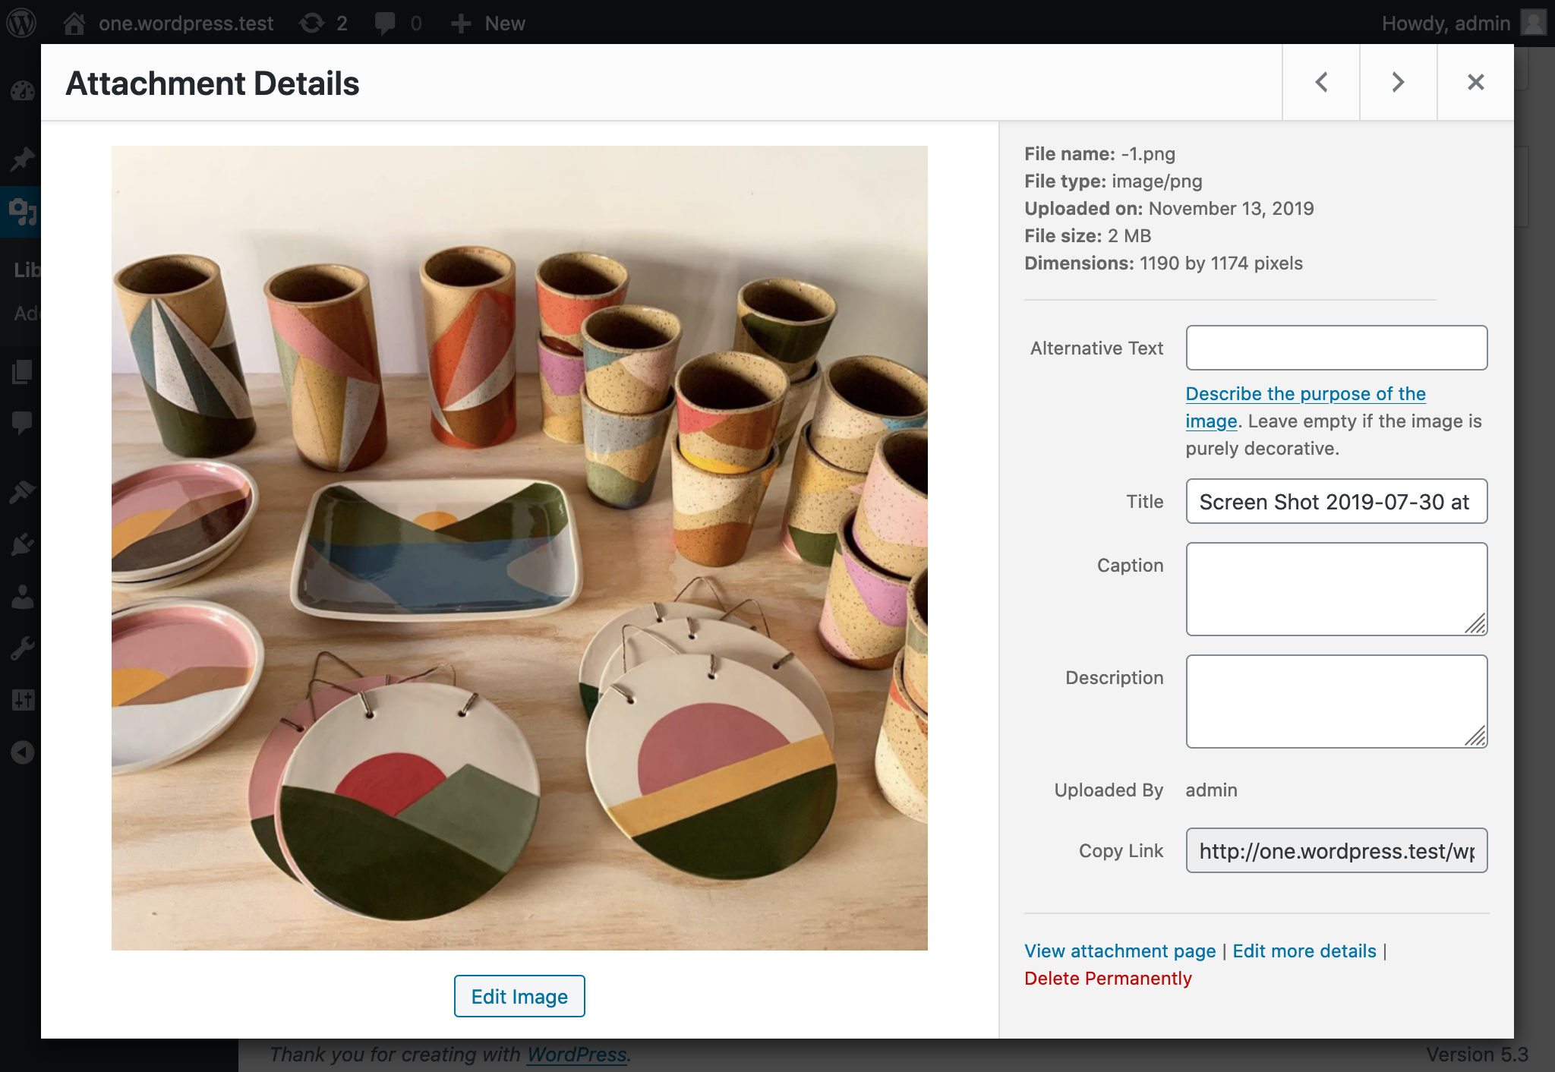Viewport: 1555px width, 1072px height.
Task: Click the Alternative Text field
Action: (1336, 348)
